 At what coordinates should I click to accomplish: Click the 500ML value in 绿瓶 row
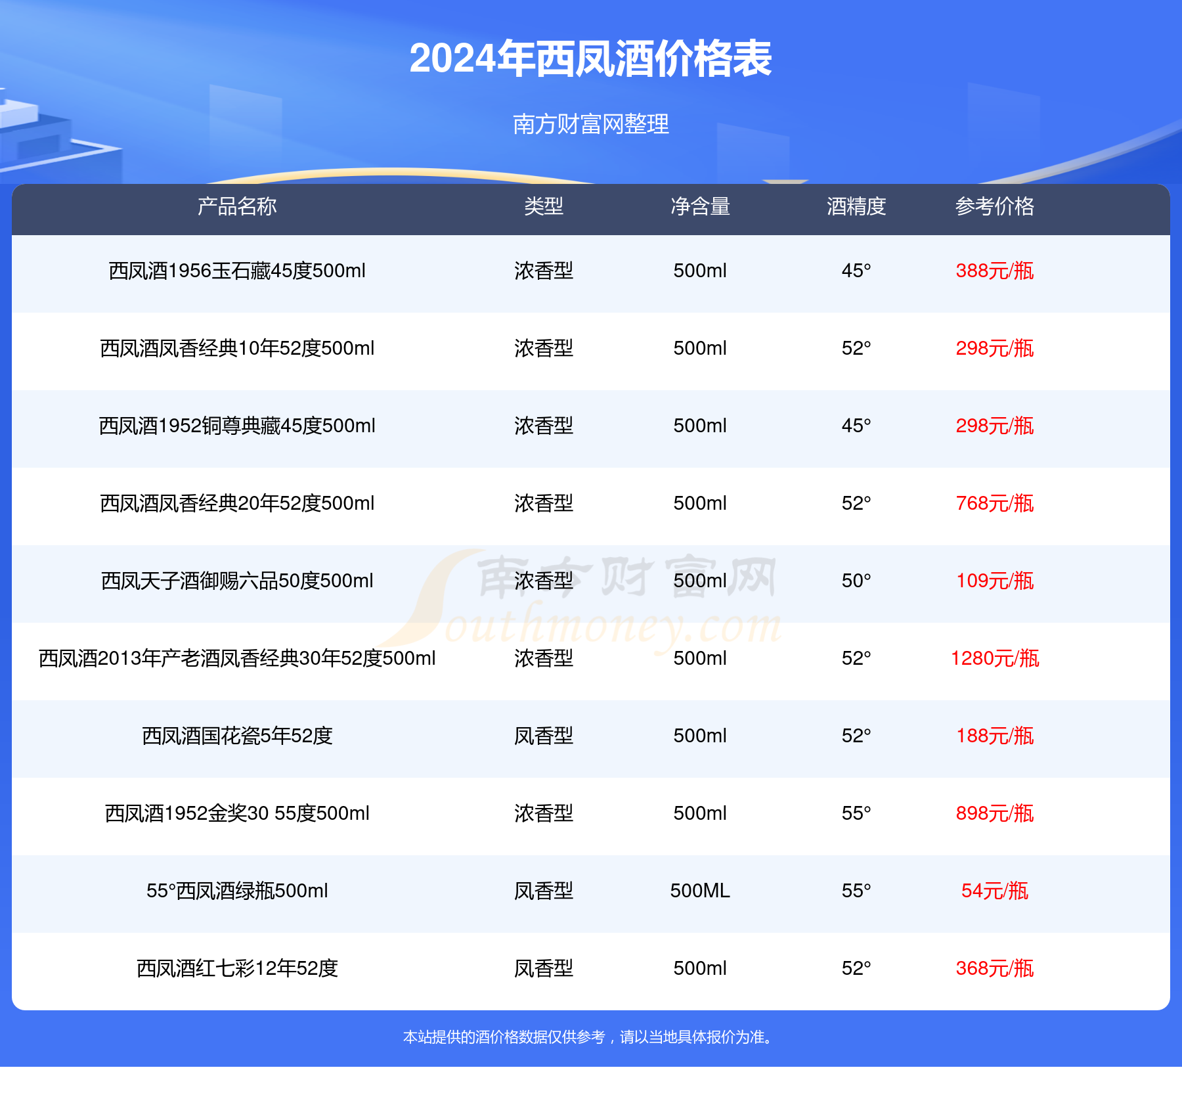(700, 891)
